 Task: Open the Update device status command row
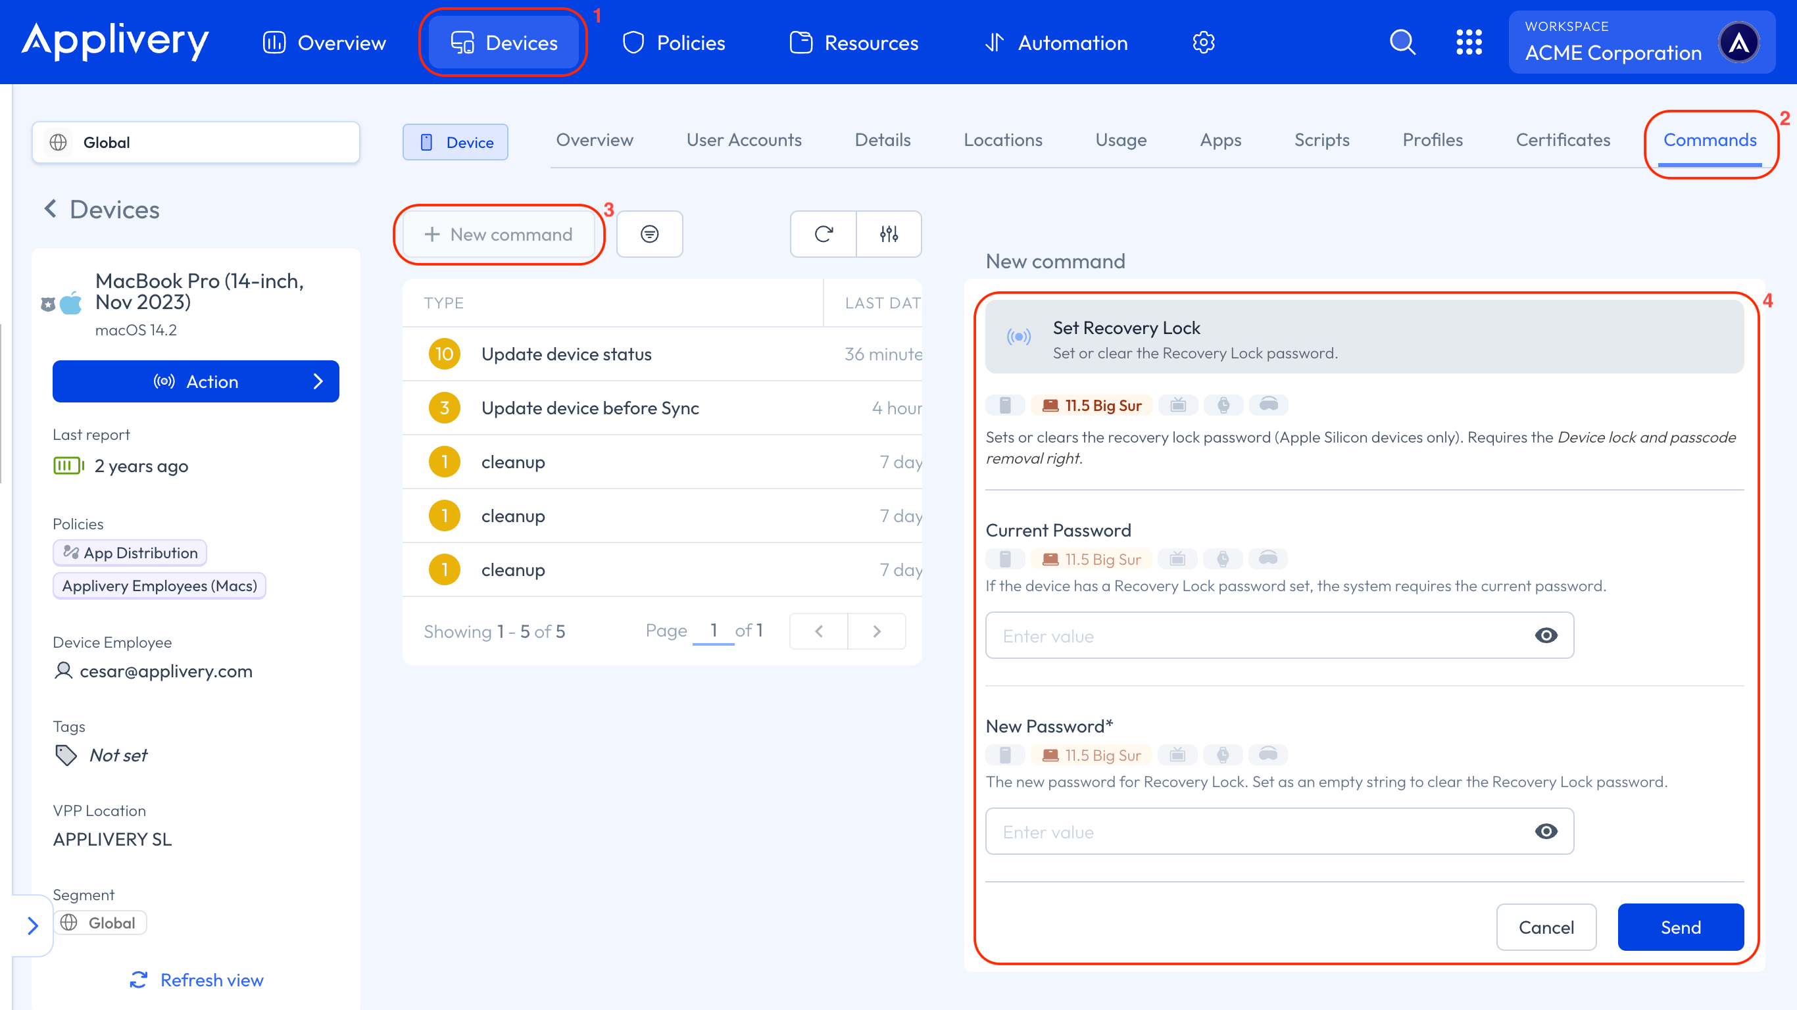tap(662, 354)
